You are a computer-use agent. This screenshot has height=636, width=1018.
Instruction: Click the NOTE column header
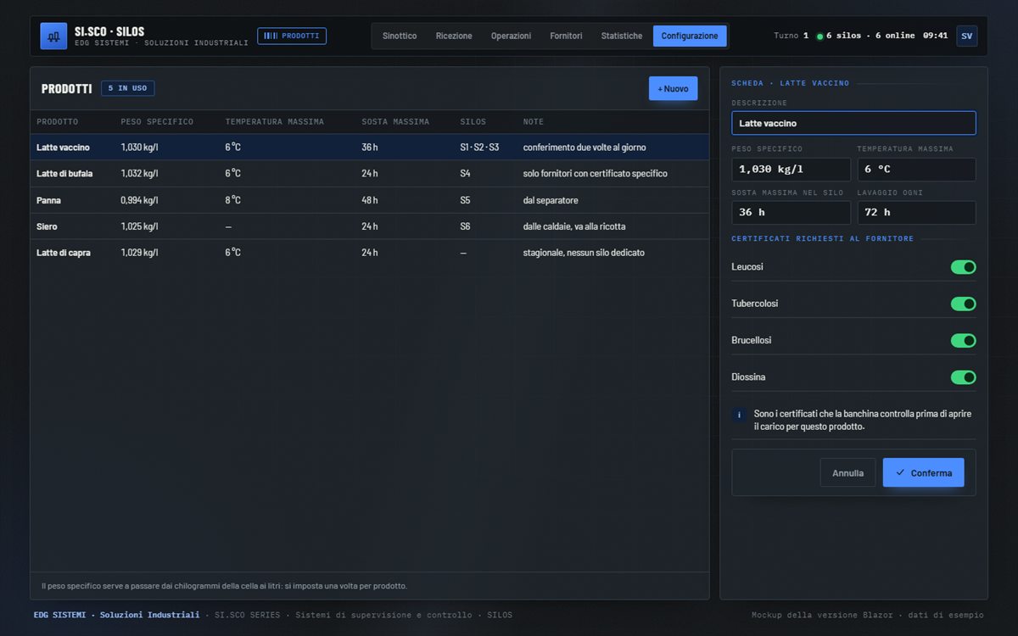[x=534, y=122]
